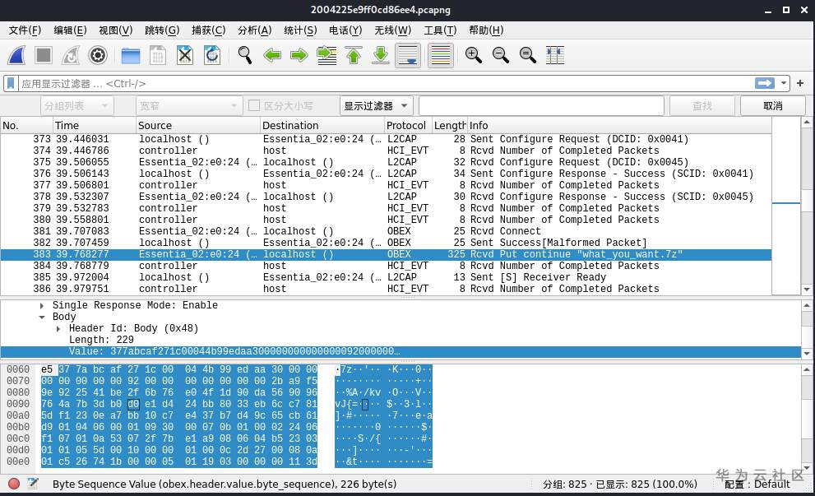
Task: Restart the current capture icon
Action: pyautogui.click(x=71, y=55)
